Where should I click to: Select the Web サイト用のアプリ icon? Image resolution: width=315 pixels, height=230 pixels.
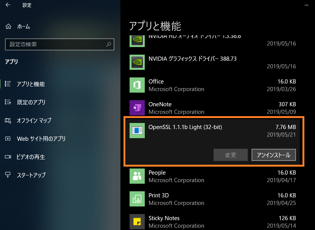[x=8, y=139]
